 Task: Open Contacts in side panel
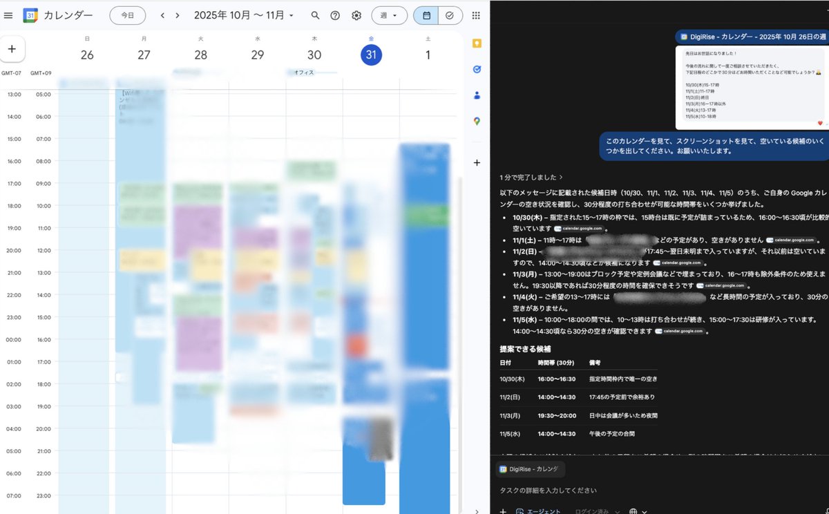click(477, 95)
